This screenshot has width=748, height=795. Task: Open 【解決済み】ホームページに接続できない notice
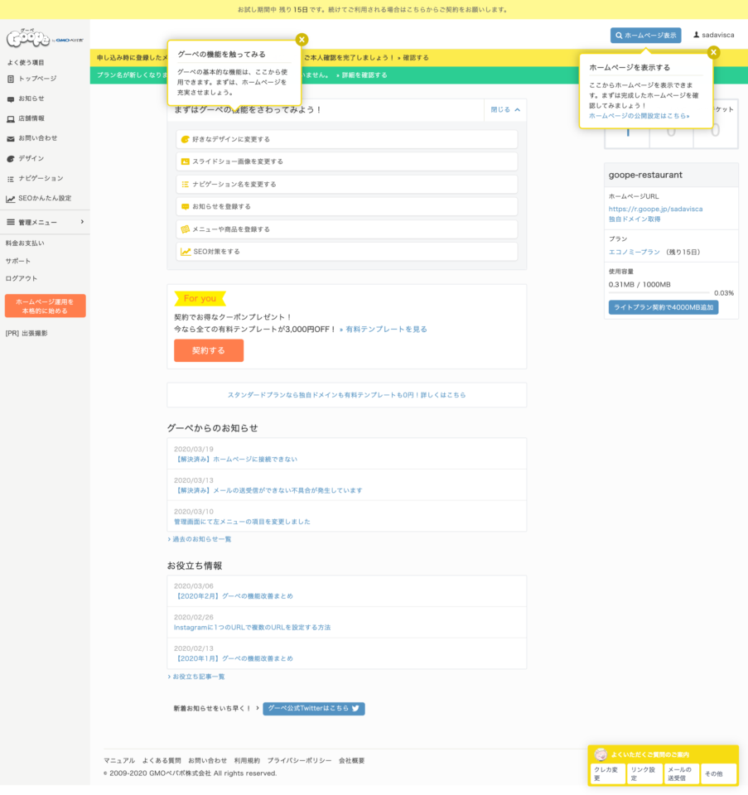coord(236,460)
